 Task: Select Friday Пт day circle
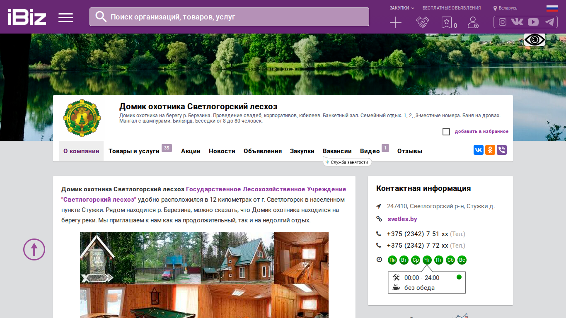tap(439, 260)
